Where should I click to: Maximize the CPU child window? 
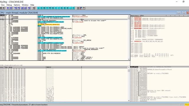184,13
